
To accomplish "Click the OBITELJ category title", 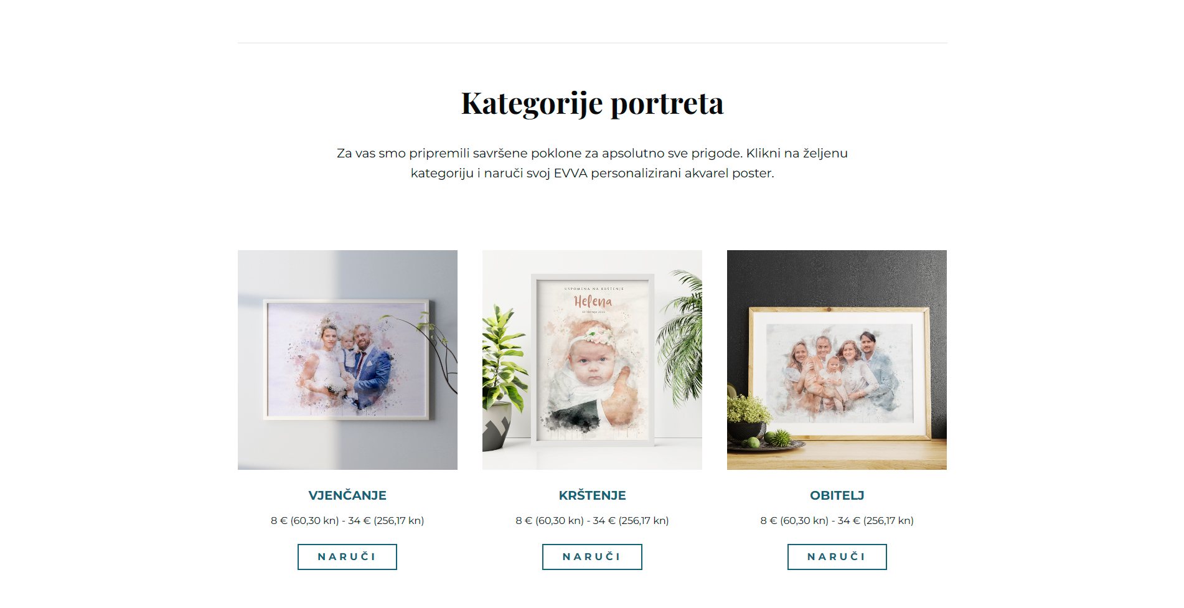I will 837,495.
